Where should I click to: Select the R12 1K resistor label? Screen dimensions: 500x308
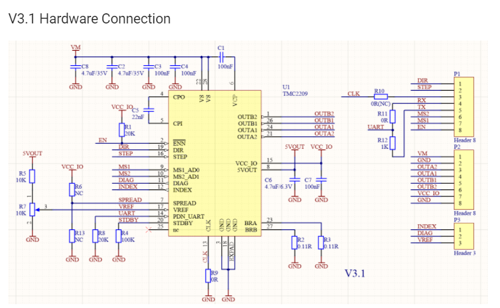[x=383, y=143]
